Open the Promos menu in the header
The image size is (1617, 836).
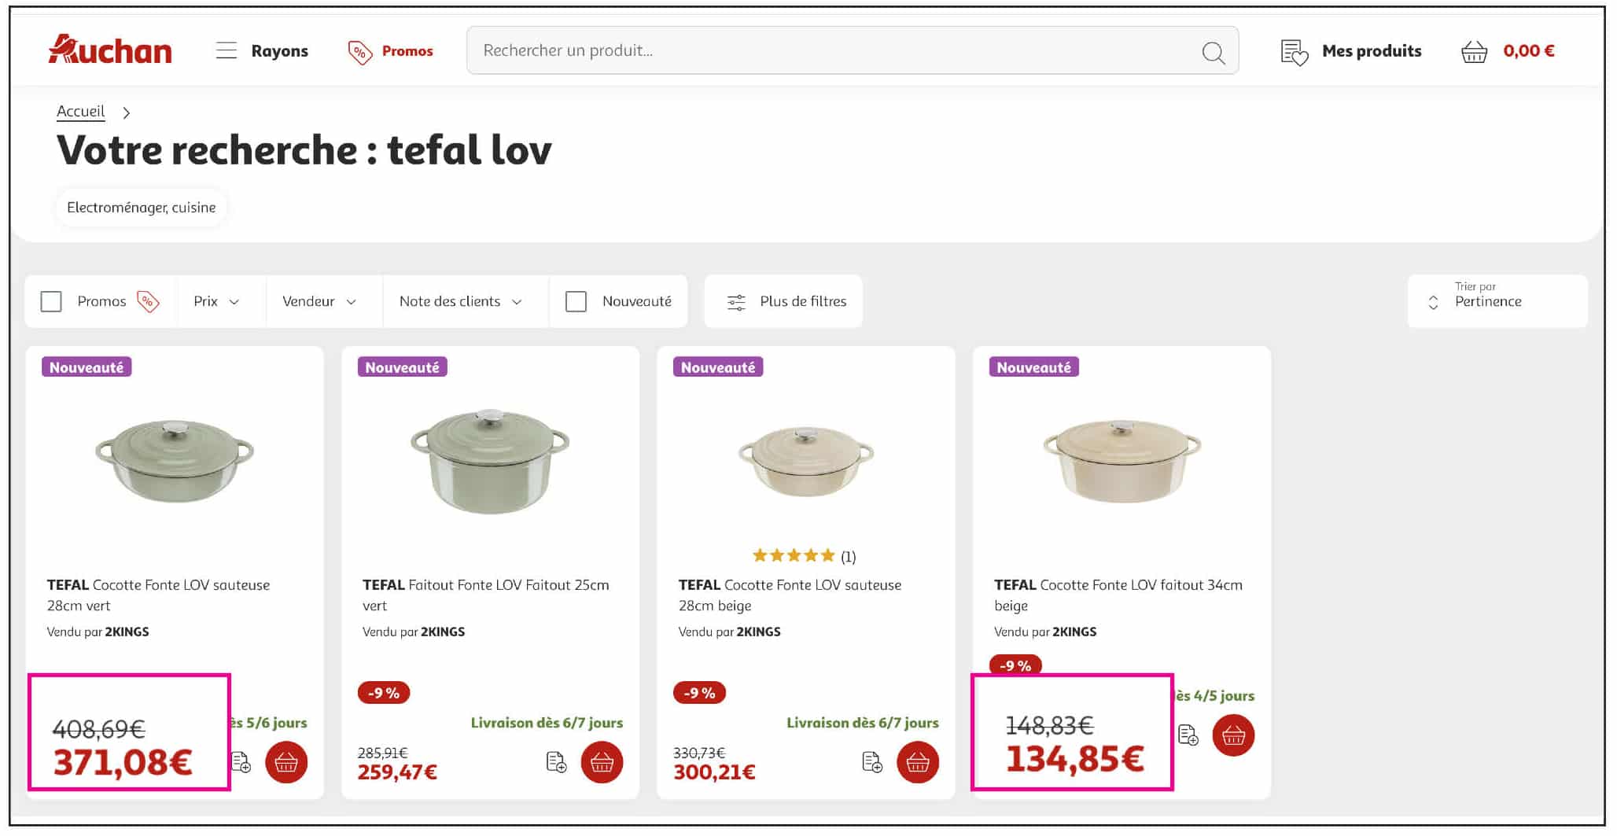pyautogui.click(x=391, y=51)
